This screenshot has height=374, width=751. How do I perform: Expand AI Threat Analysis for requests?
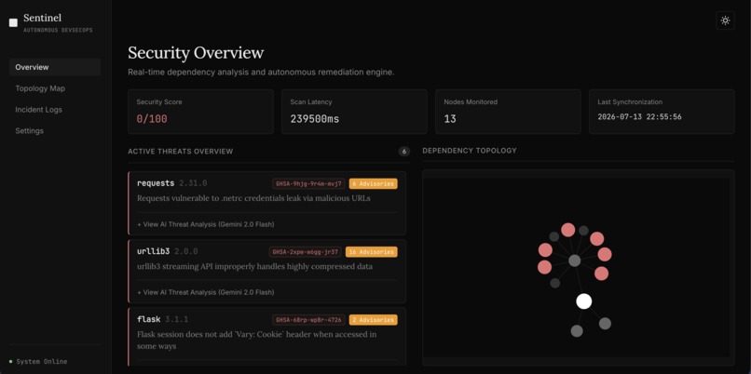coord(206,224)
